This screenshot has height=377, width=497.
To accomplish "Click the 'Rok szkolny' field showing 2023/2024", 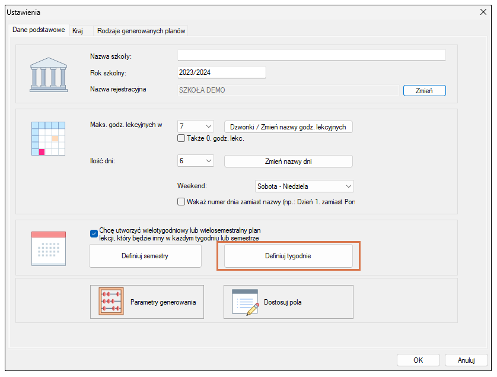I will 221,72.
